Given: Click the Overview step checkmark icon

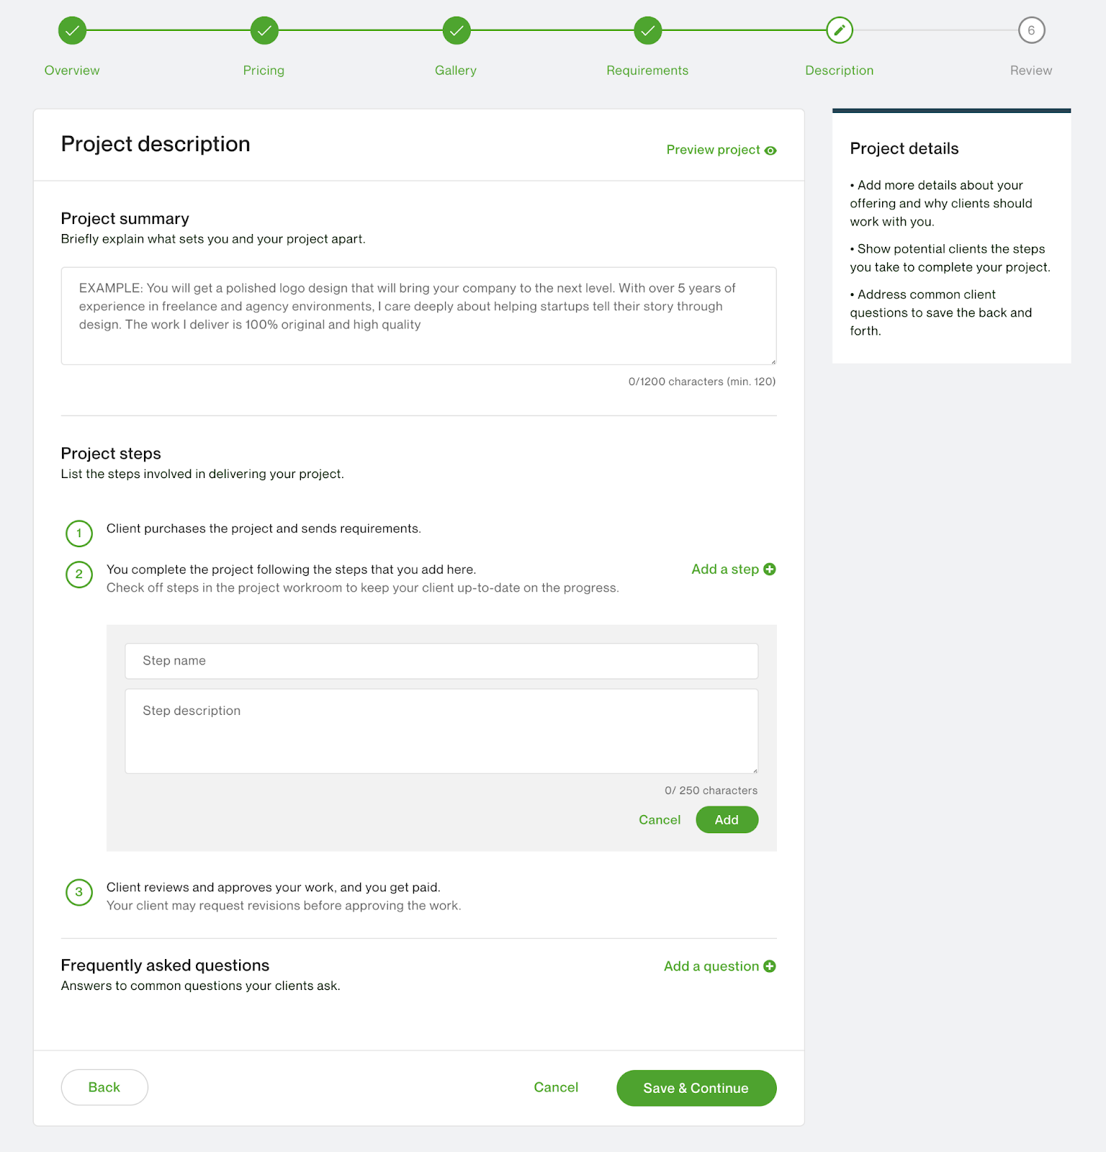Looking at the screenshot, I should 72,30.
